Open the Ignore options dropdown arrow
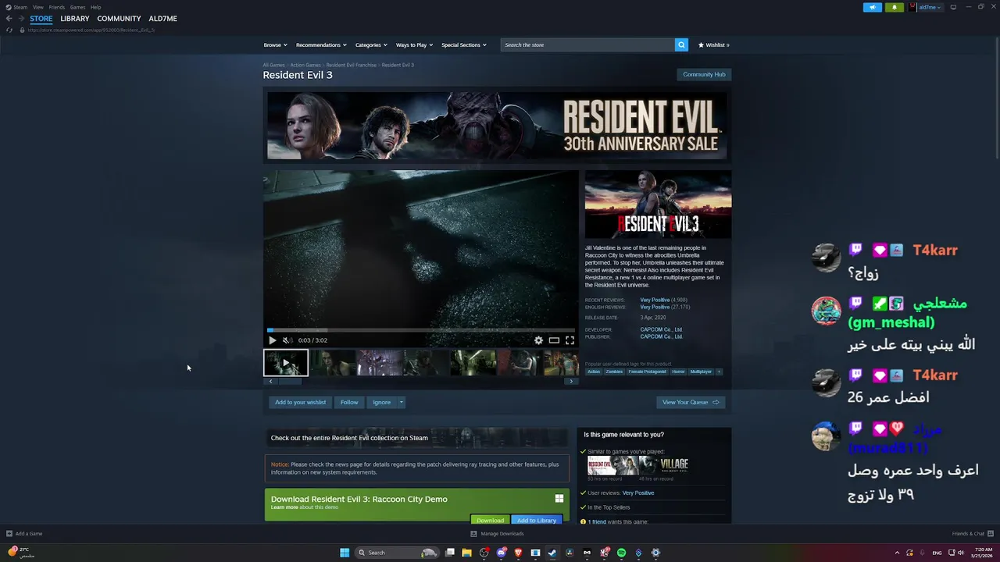 click(x=402, y=402)
